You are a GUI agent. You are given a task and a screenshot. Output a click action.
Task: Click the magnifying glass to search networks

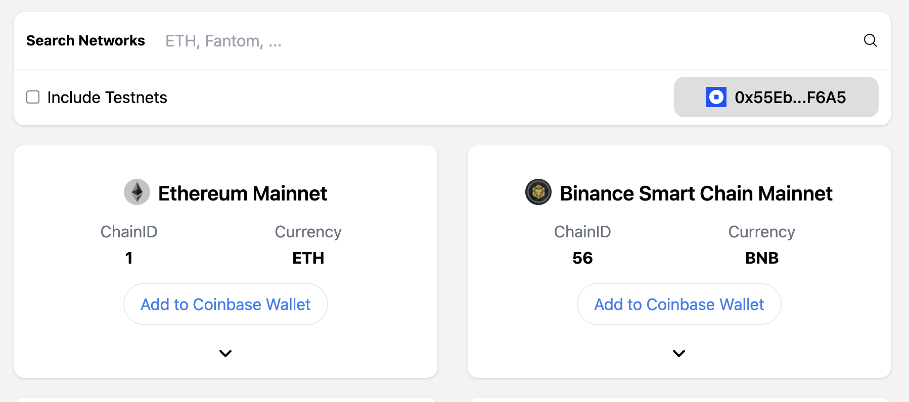coord(871,41)
